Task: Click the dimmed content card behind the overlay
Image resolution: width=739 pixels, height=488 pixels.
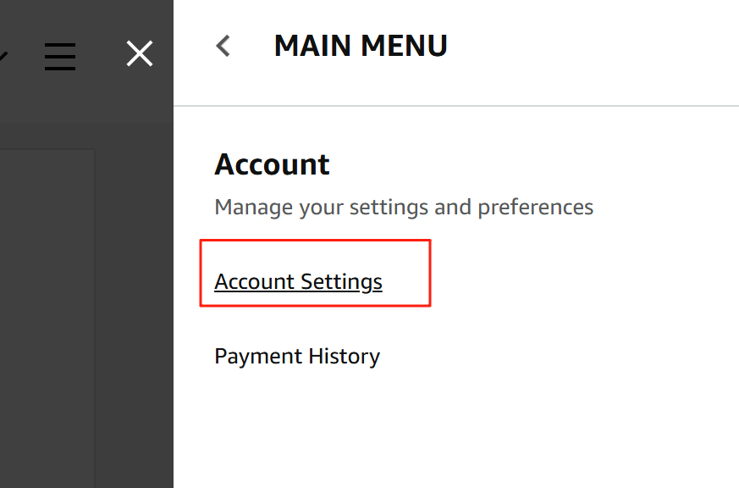Action: coord(47,313)
